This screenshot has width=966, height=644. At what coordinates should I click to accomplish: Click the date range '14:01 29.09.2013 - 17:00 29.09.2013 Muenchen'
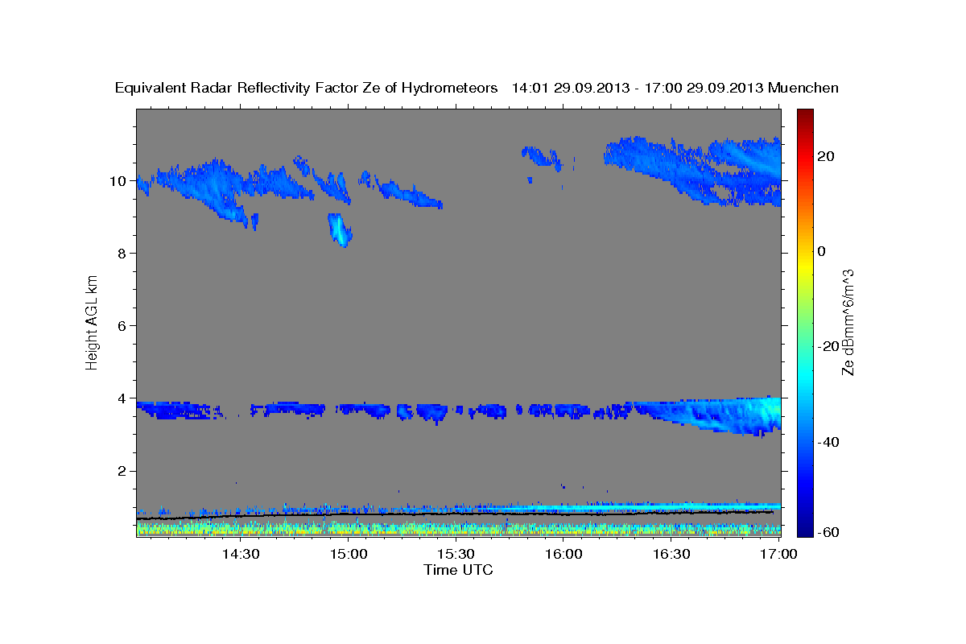[x=675, y=89]
